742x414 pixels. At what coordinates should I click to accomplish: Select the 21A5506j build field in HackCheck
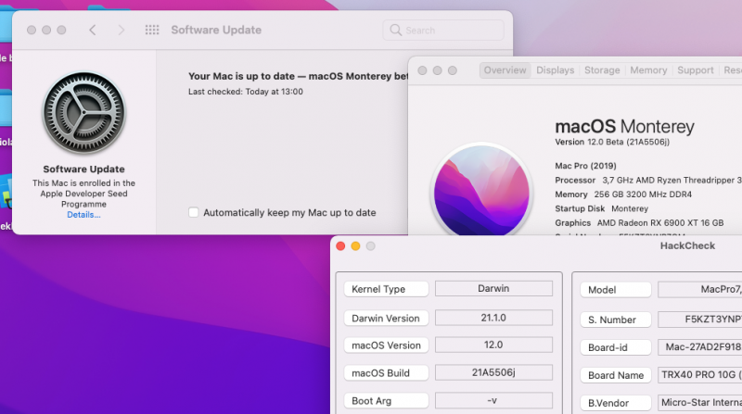click(x=493, y=372)
